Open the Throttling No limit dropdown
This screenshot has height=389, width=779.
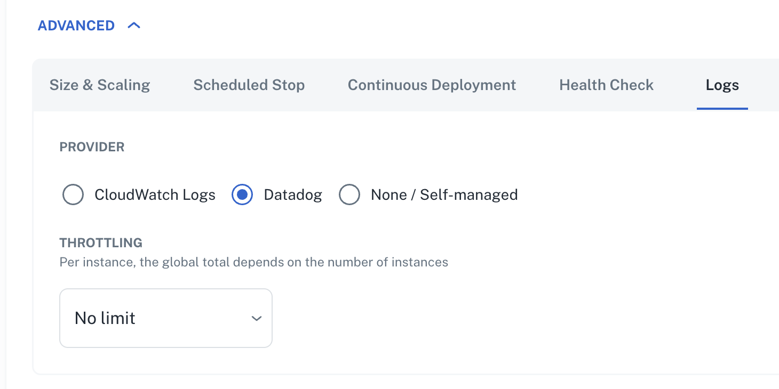point(166,318)
